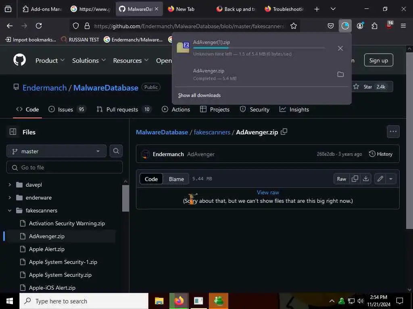
Task: Click Show all downloads
Action: 199,95
